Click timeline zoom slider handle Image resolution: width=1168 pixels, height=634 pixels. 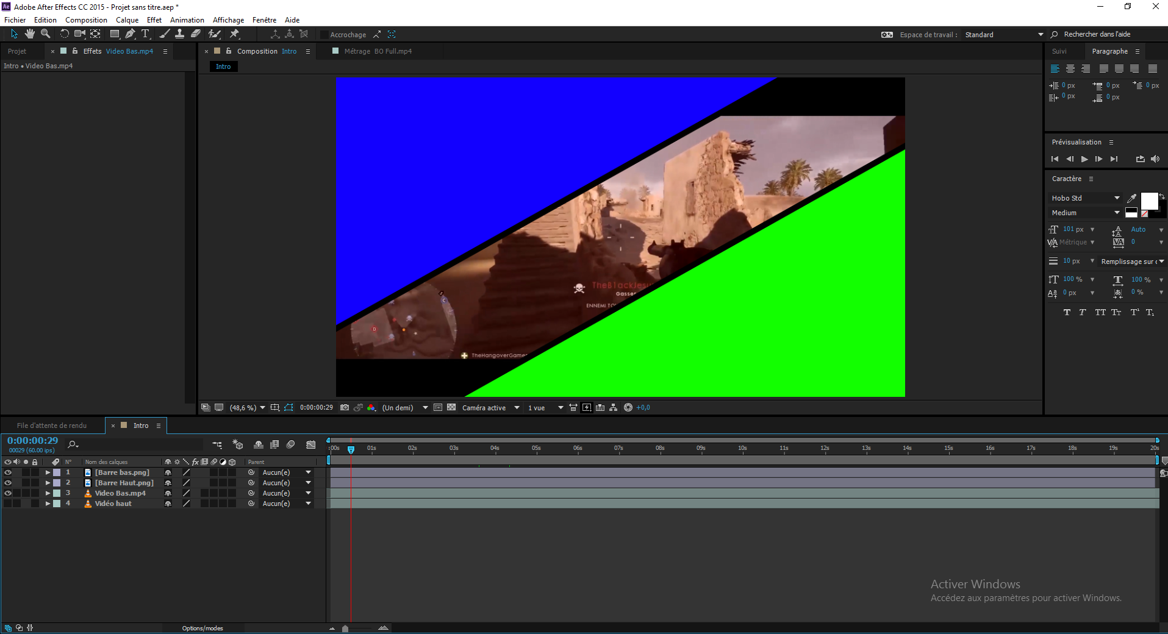[345, 629]
